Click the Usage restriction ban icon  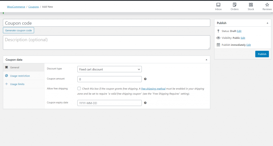6,76
